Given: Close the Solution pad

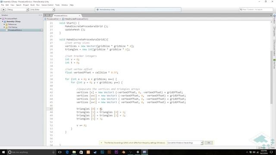Looking at the screenshot, I should tap(41, 15).
